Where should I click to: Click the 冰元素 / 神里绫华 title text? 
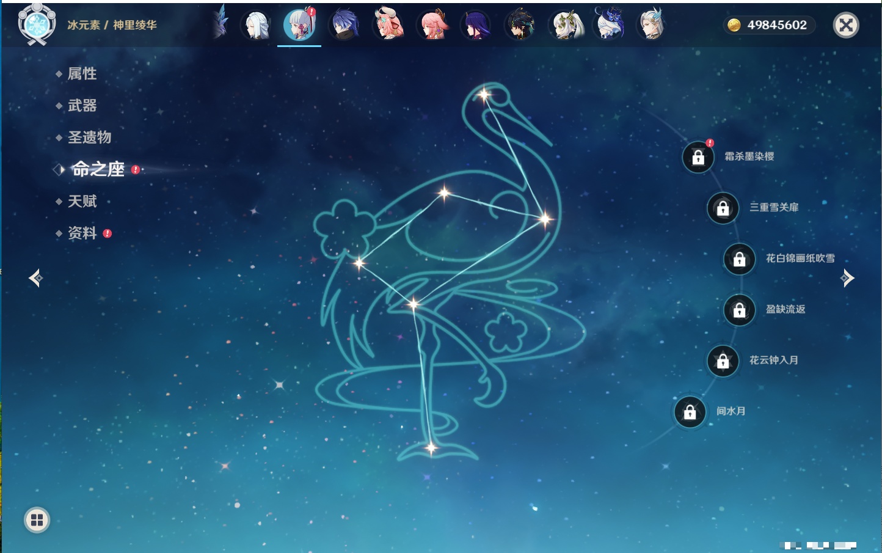point(112,25)
